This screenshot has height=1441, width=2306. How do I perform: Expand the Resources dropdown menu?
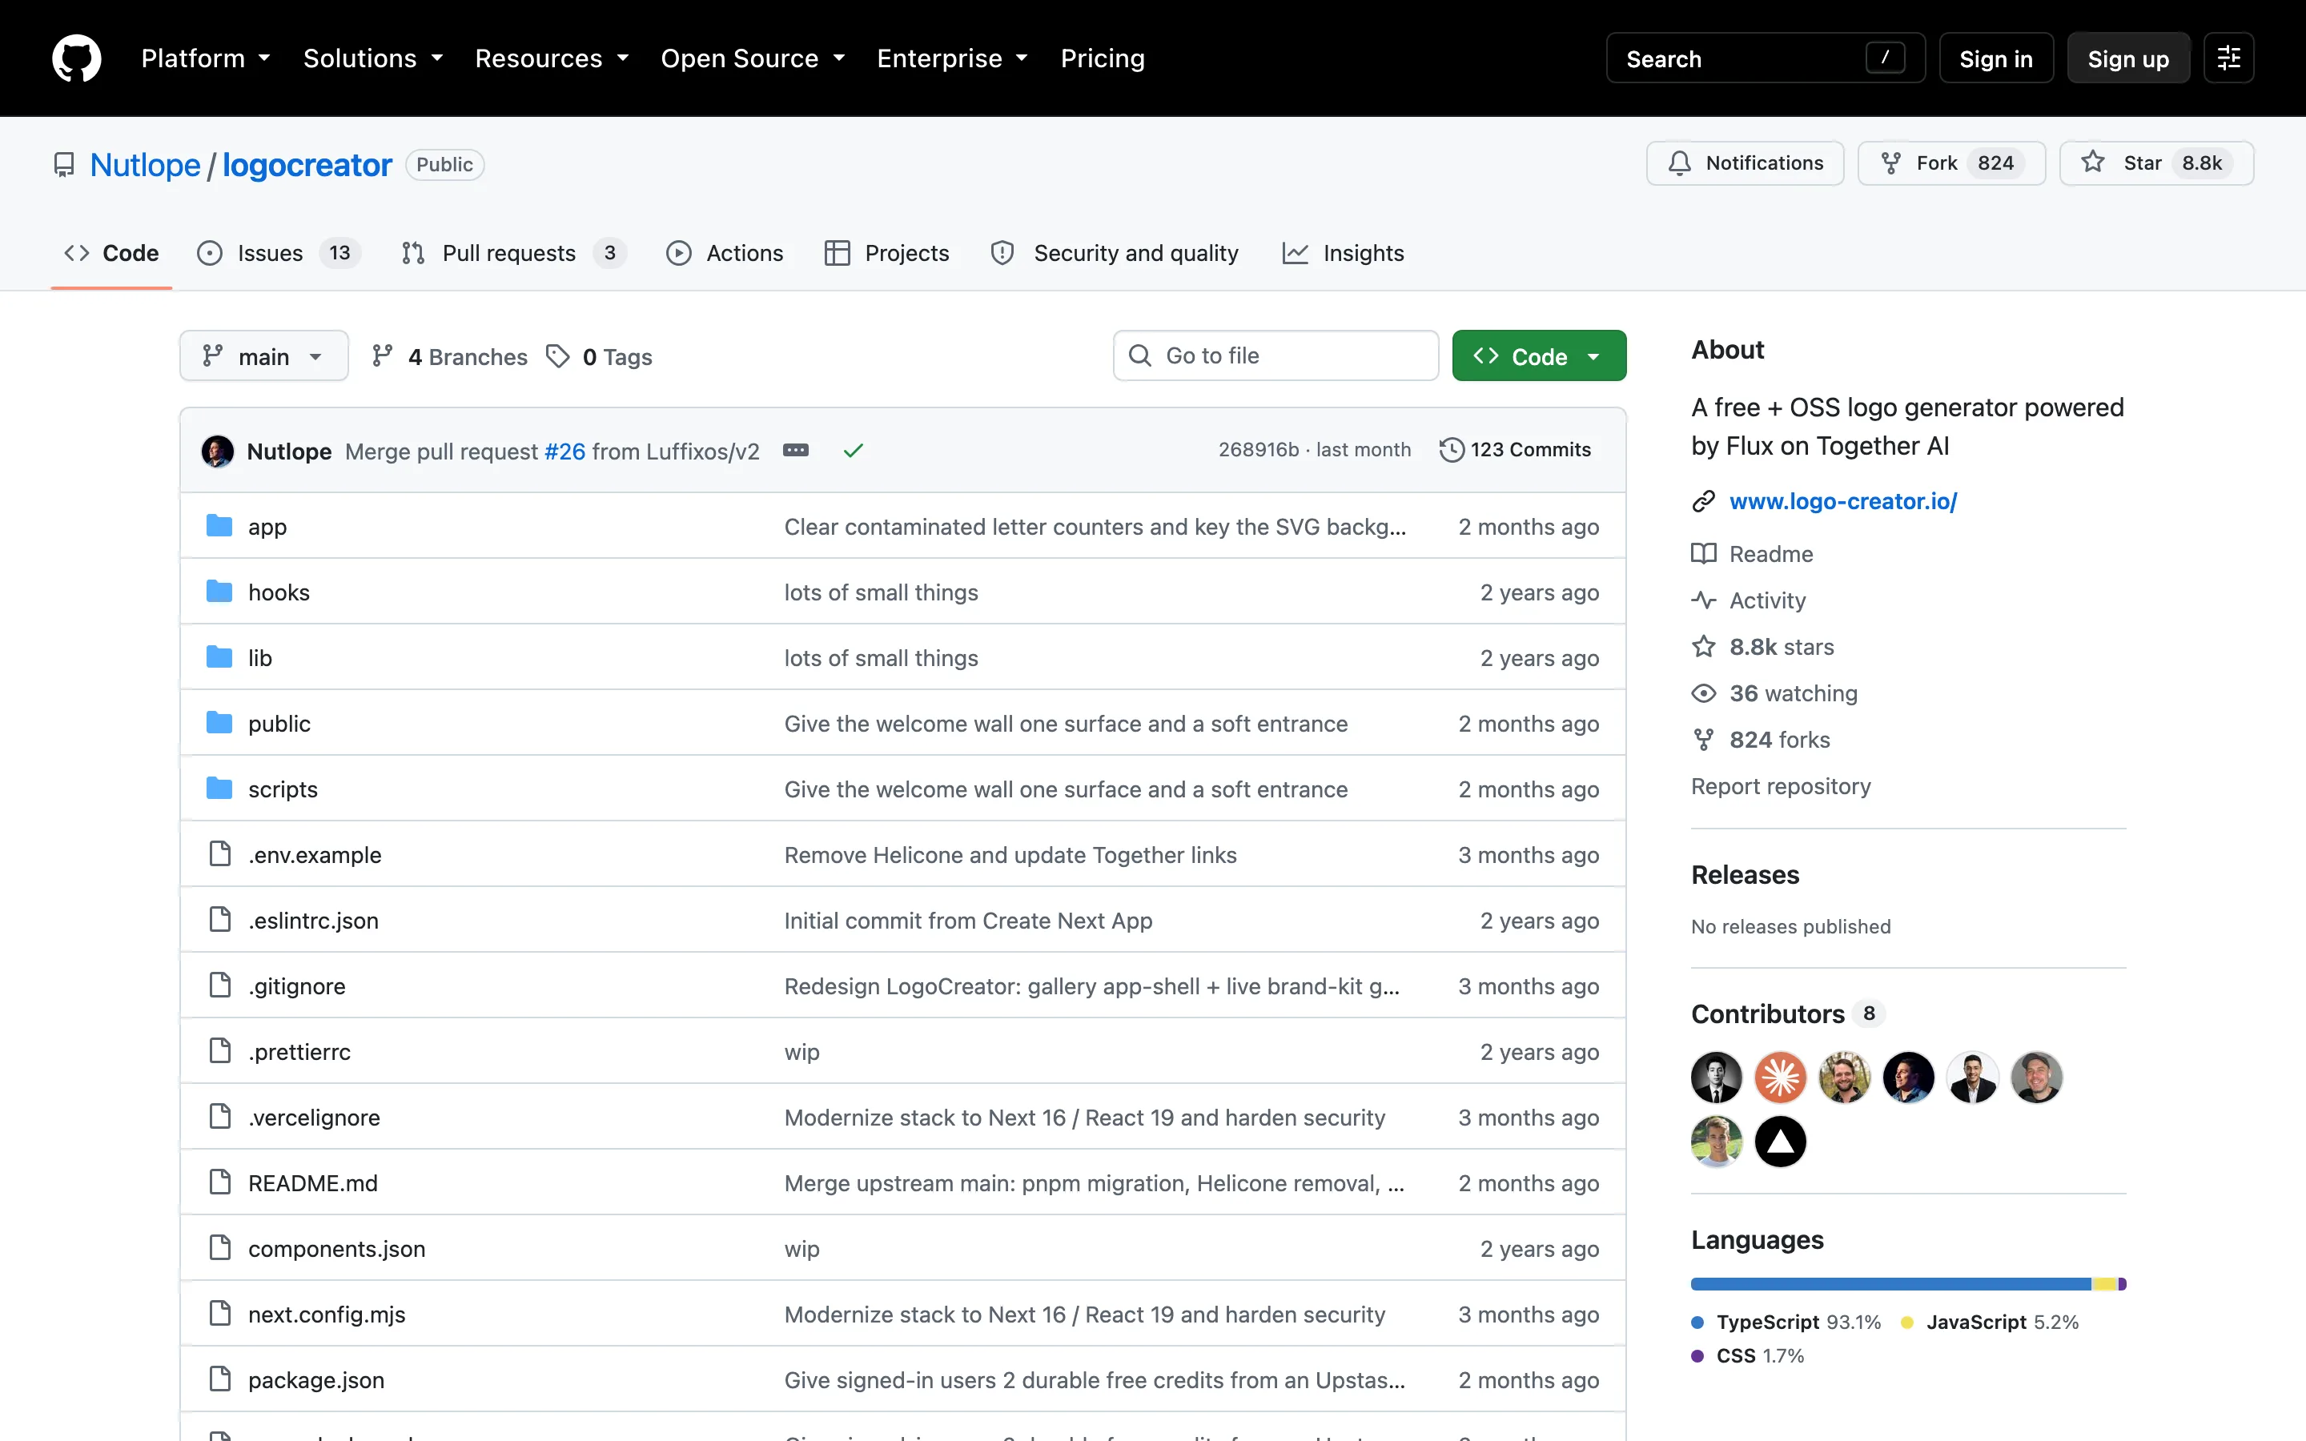click(552, 58)
